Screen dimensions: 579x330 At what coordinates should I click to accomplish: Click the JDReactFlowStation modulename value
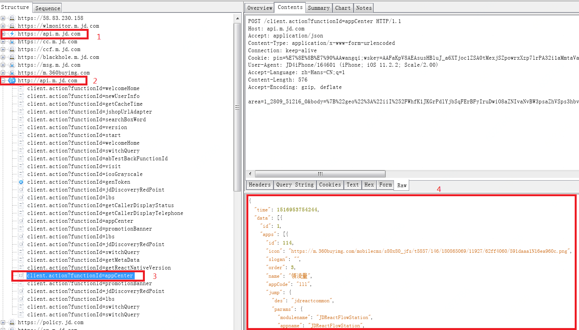click(344, 318)
